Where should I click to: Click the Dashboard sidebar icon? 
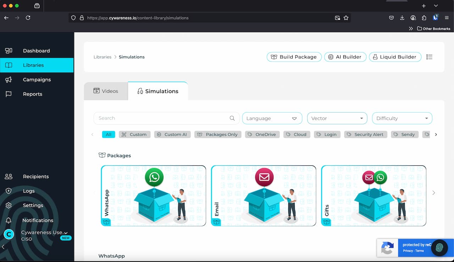tap(9, 51)
